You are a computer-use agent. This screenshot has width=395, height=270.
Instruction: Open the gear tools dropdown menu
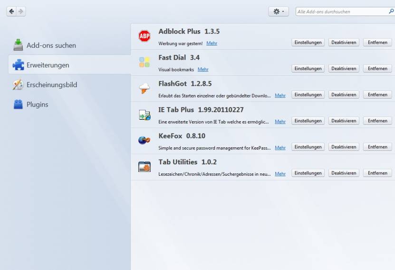(x=279, y=11)
